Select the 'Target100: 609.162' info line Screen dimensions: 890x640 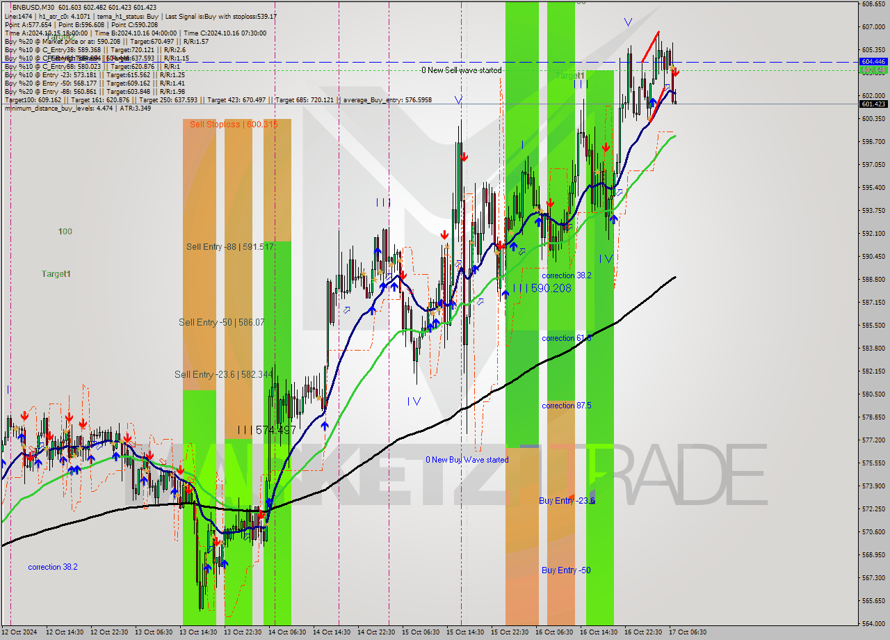tap(218, 99)
